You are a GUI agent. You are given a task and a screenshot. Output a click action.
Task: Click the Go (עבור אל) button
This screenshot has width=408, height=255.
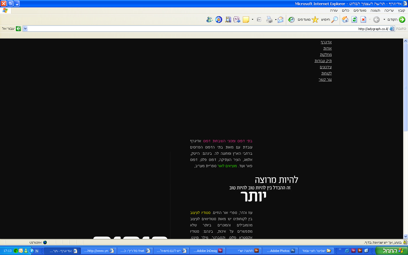click(11, 29)
